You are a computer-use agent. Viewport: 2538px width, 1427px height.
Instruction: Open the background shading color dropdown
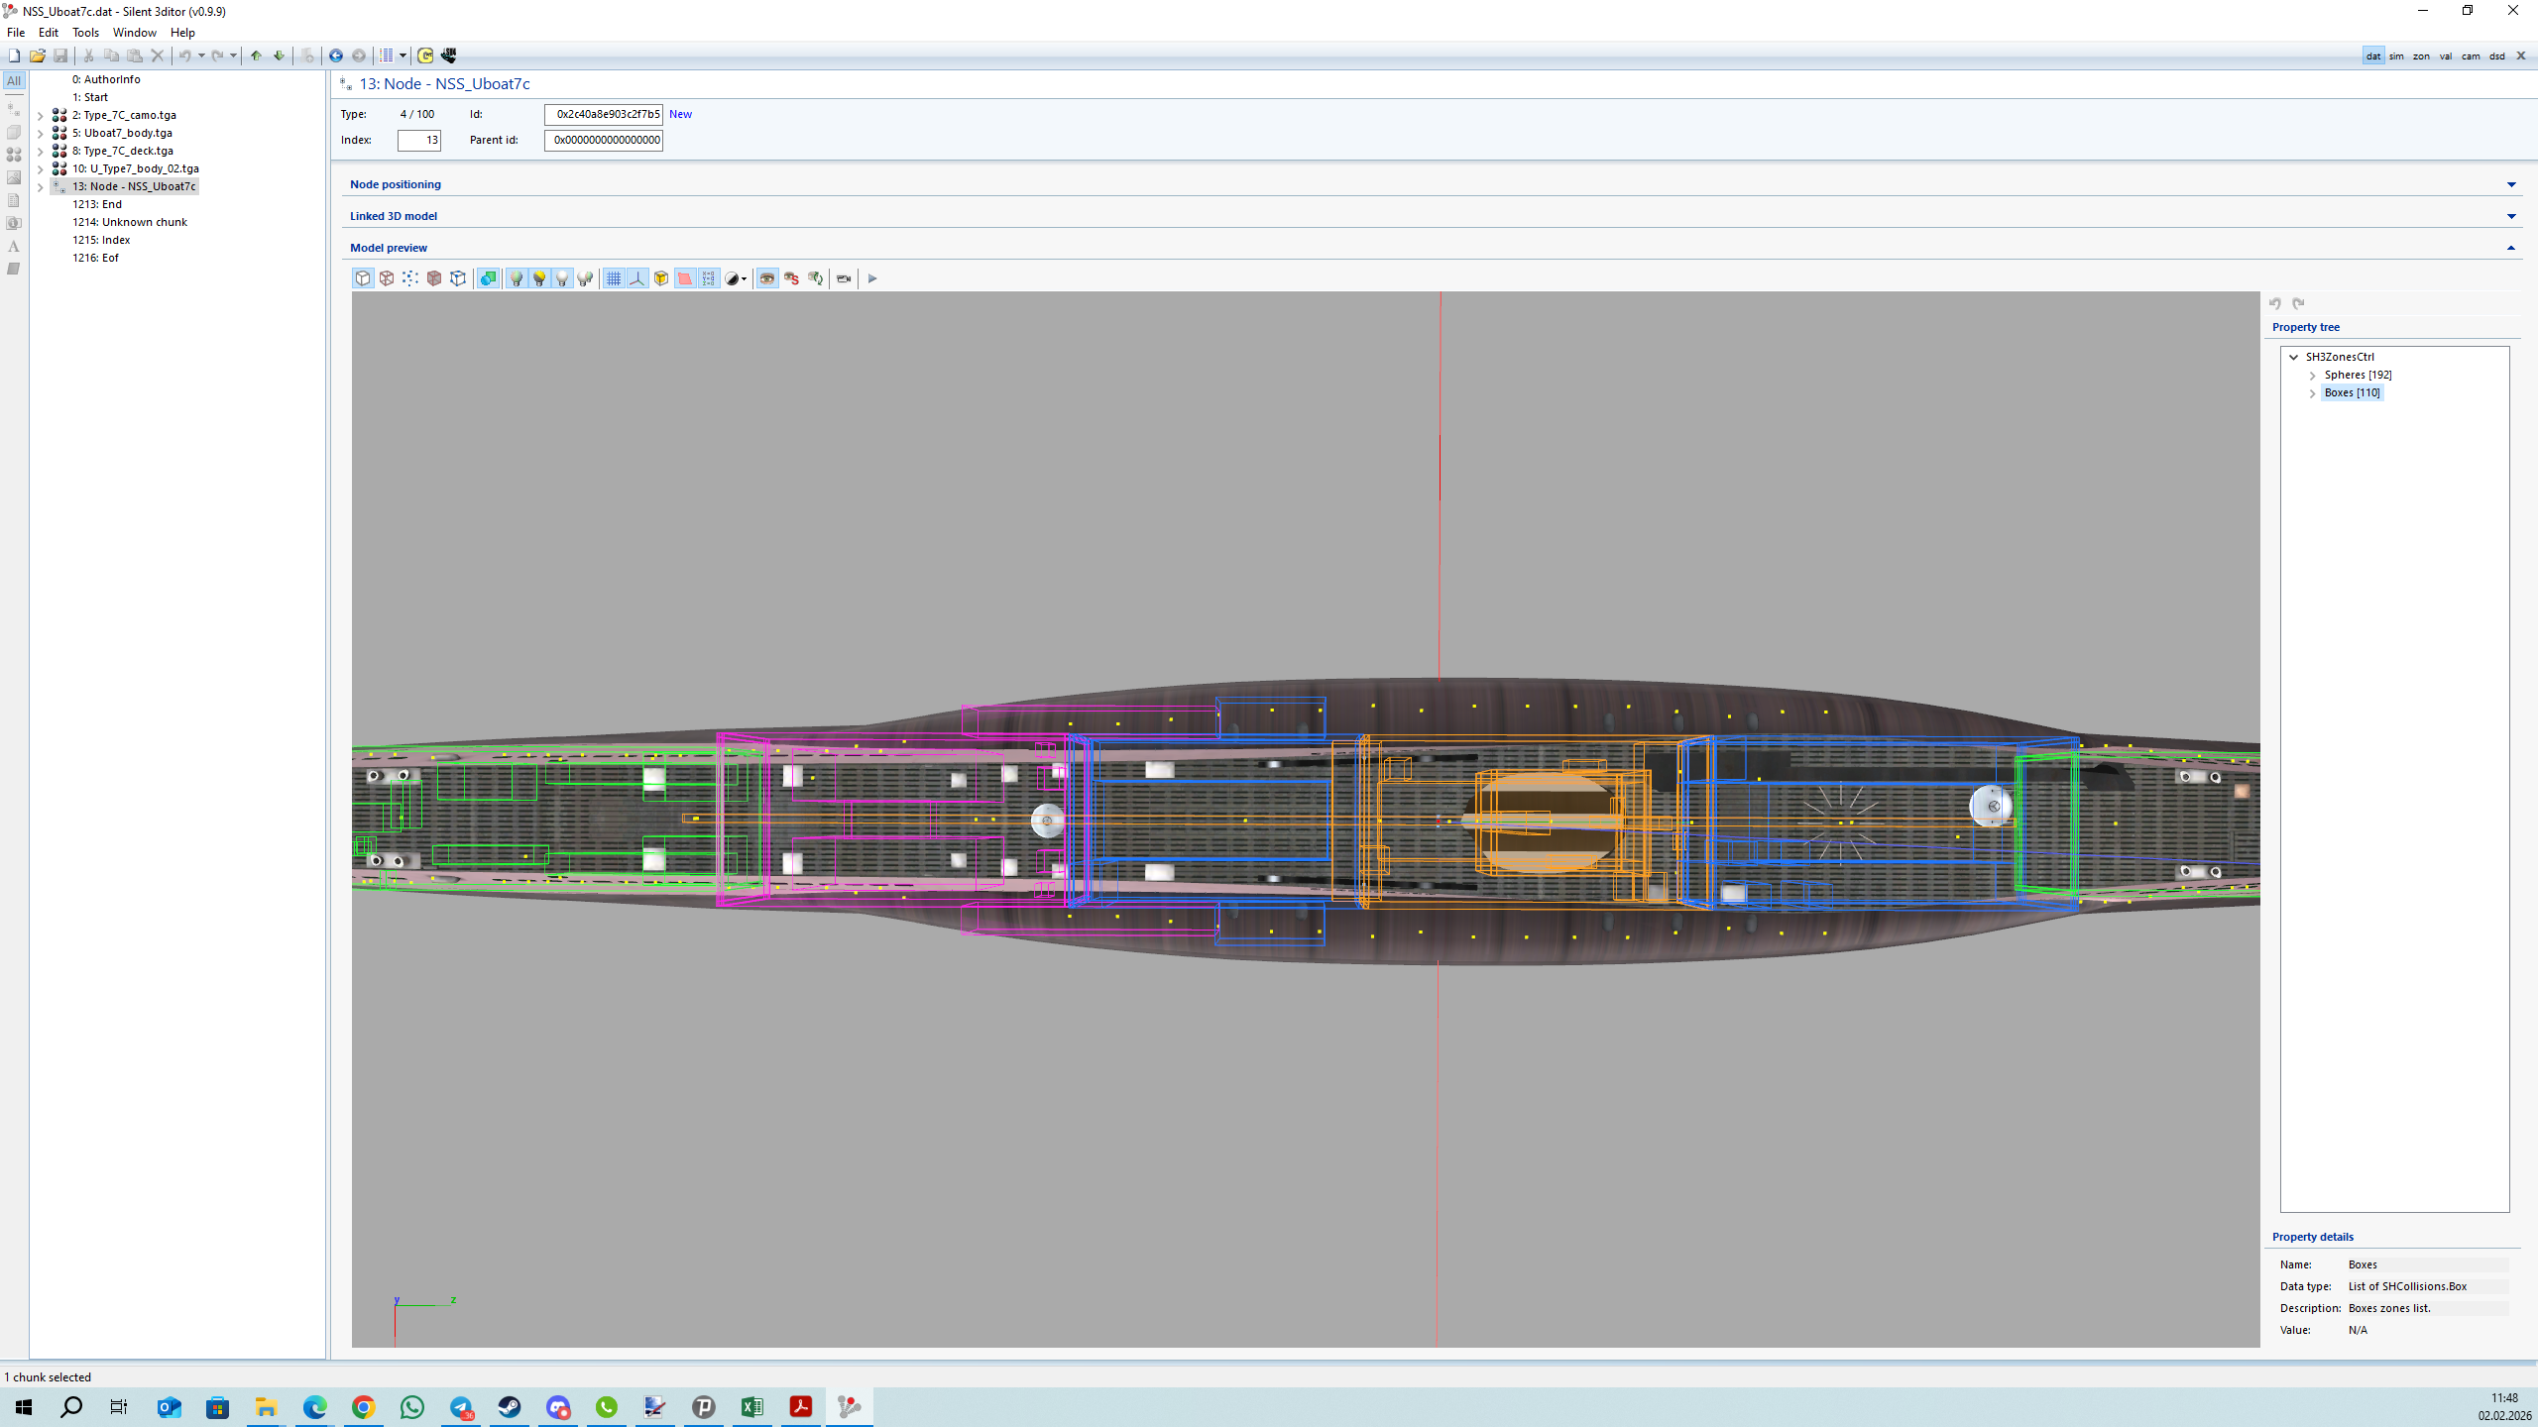pos(744,278)
